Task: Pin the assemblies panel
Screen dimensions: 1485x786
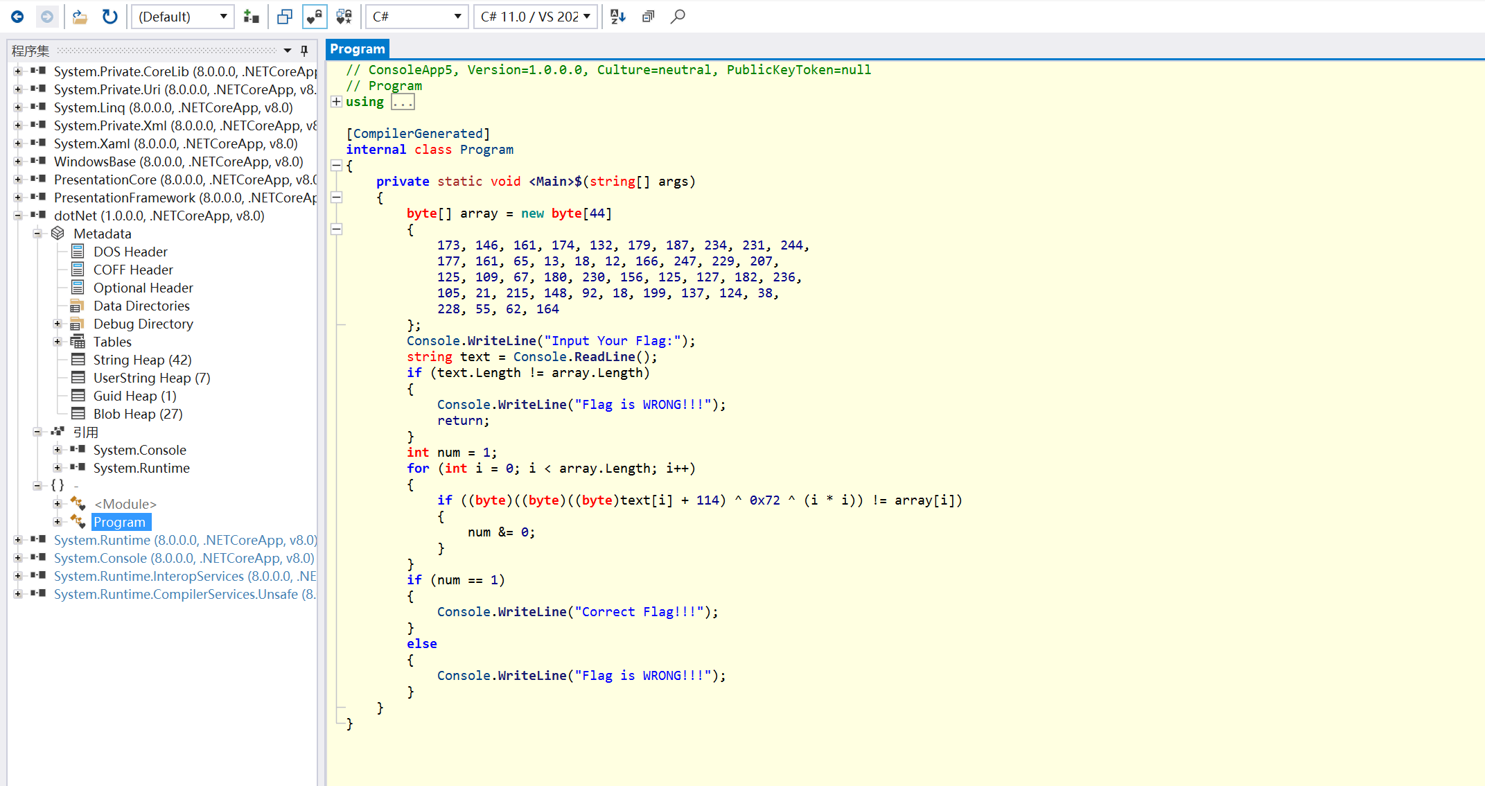Action: [304, 51]
